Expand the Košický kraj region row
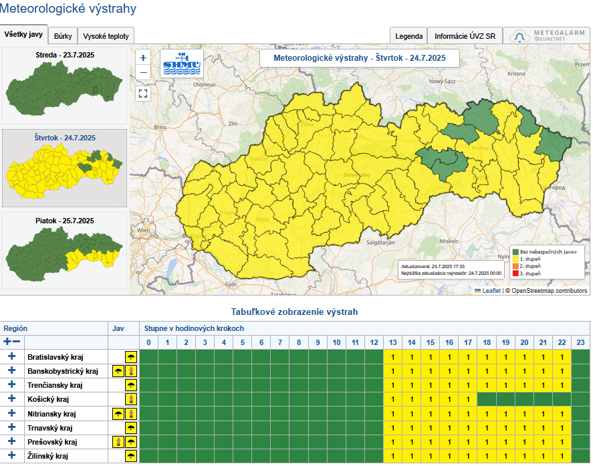The width and height of the screenshot is (593, 466). point(11,400)
